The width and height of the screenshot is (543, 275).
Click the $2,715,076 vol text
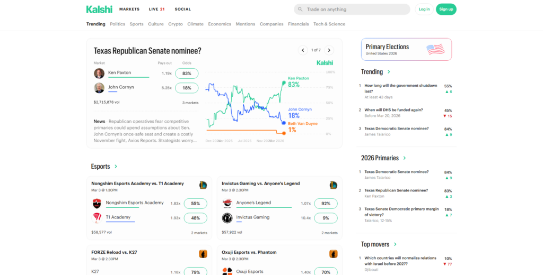(x=107, y=102)
